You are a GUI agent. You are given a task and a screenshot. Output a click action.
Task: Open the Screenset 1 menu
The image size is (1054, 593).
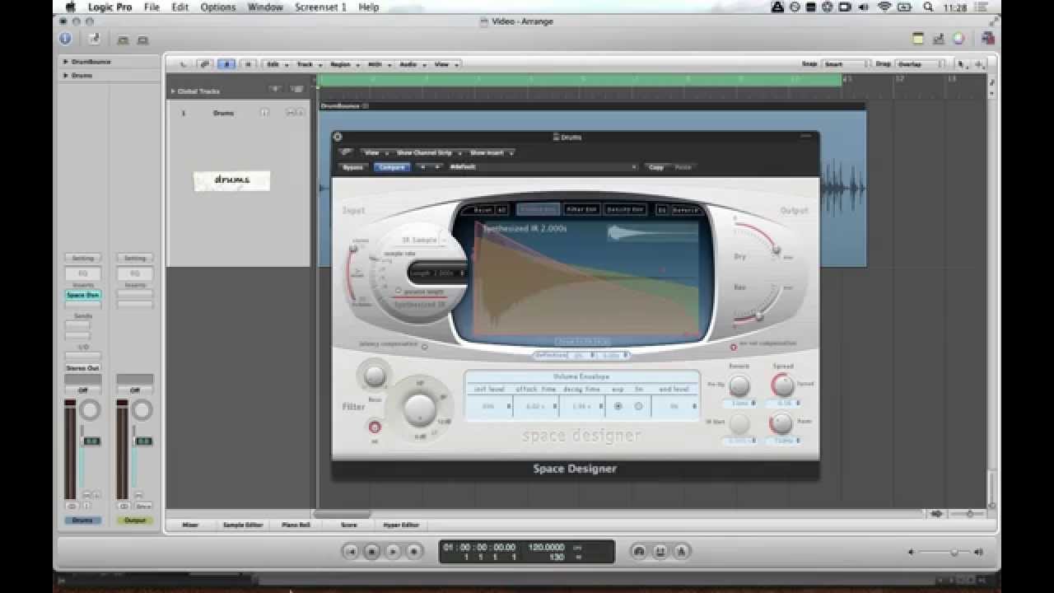320,7
